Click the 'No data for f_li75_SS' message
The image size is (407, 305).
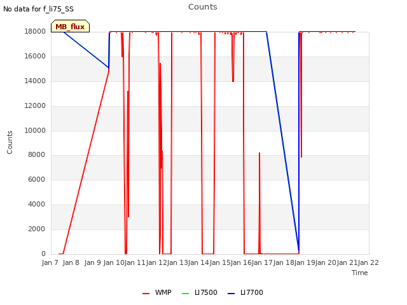[38, 9]
